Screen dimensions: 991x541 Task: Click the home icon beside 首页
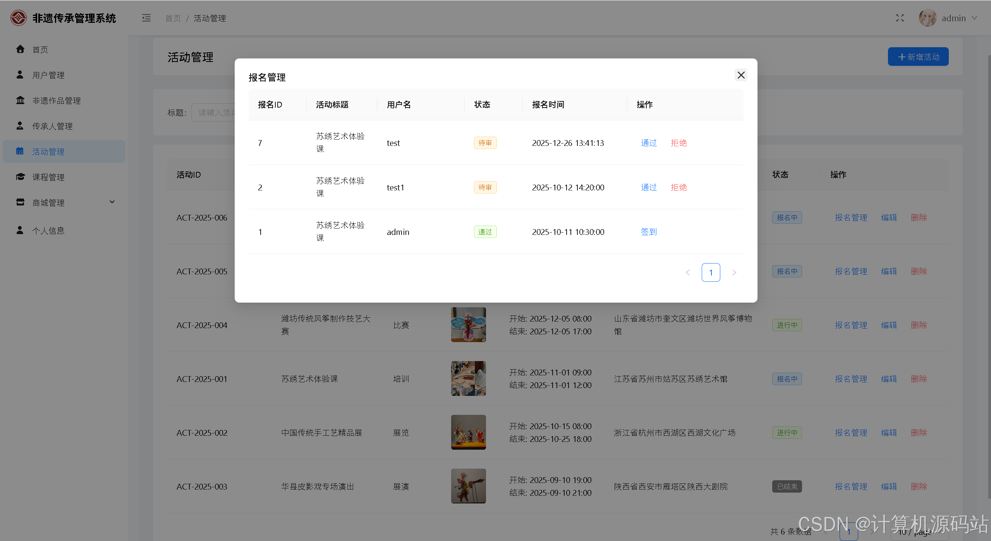20,49
